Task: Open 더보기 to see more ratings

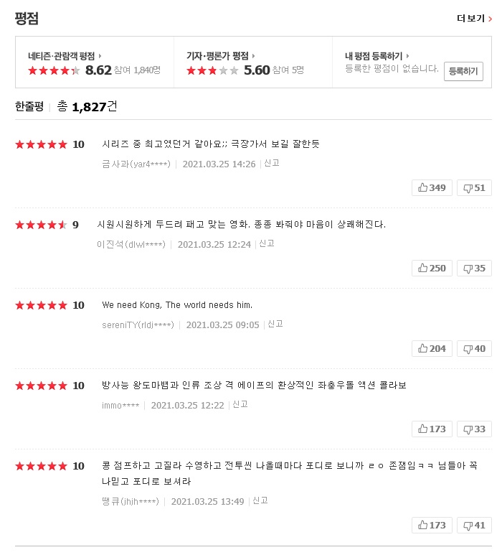Action: click(x=474, y=19)
